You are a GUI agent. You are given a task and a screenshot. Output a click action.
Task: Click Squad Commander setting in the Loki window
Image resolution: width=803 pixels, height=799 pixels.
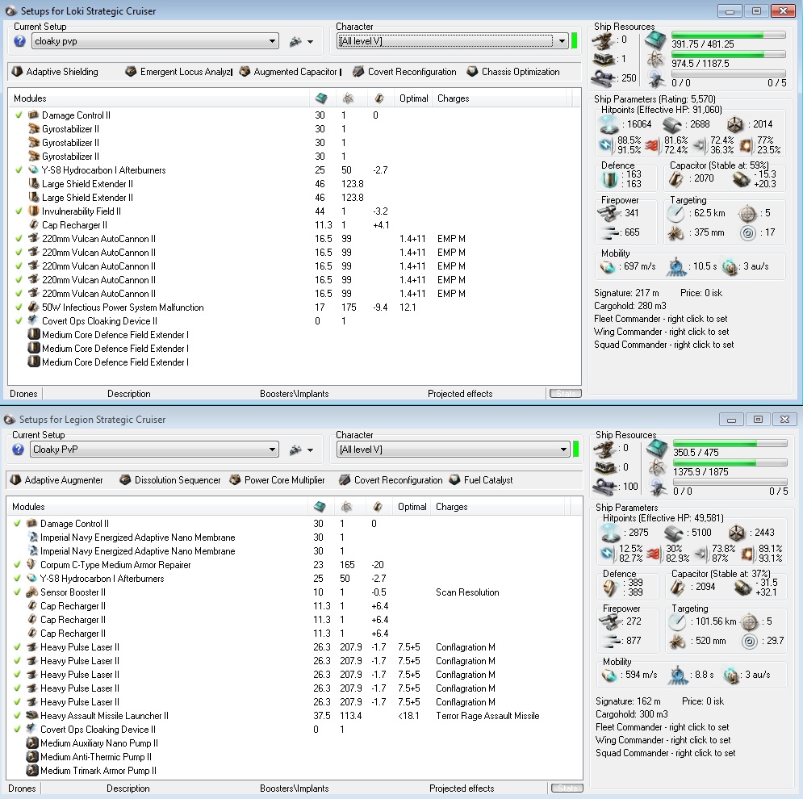663,345
